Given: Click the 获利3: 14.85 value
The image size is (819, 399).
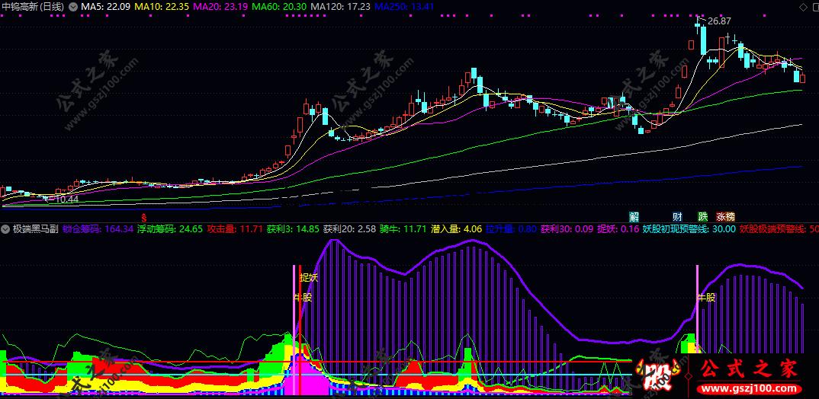Looking at the screenshot, I should tap(293, 228).
